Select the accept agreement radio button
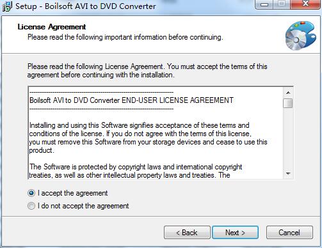 point(31,193)
